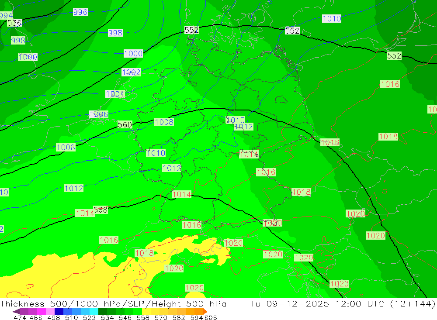The height and width of the screenshot is (320, 437).
Task: Click the blue 1004 isobar label
Action: point(115,94)
